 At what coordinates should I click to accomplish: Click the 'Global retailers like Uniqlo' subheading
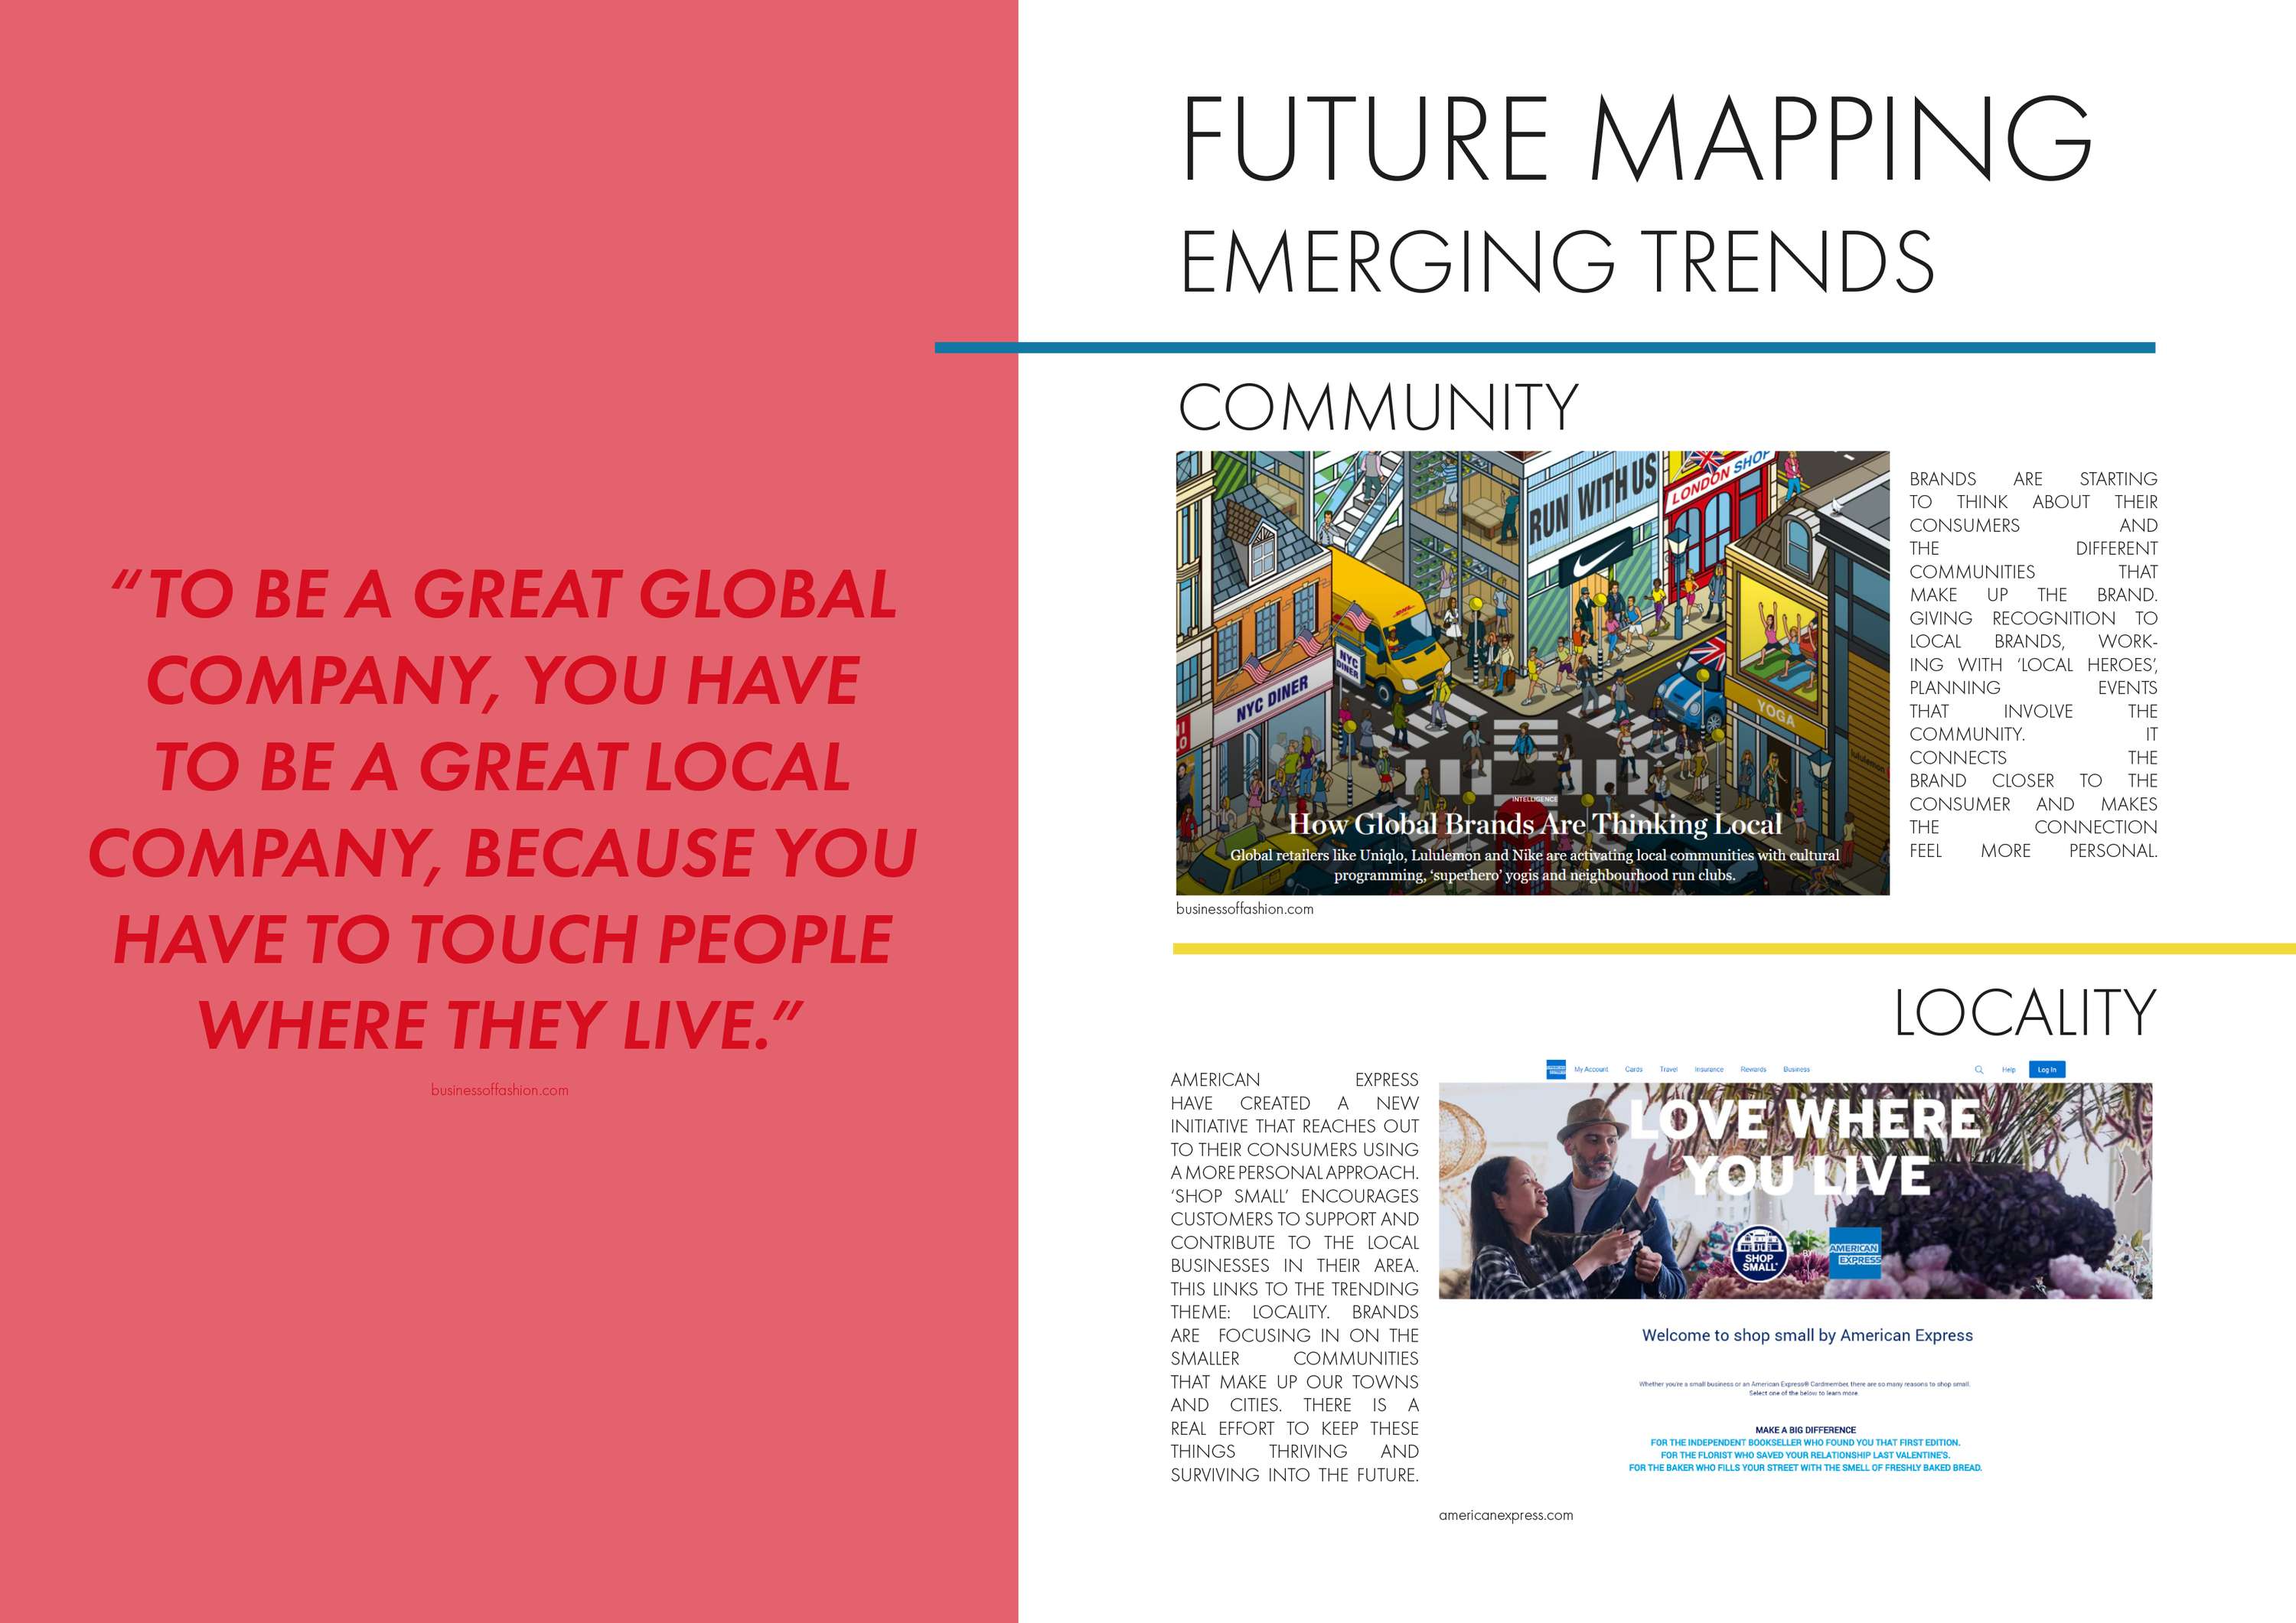tap(1534, 865)
